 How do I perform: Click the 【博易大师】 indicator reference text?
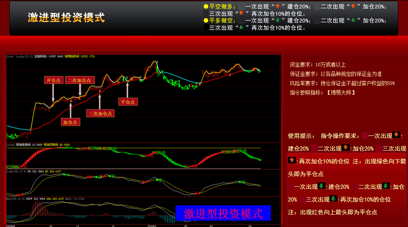[341, 92]
